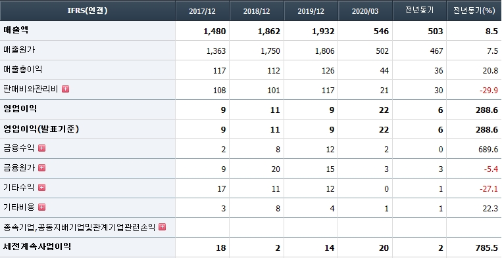The width and height of the screenshot is (502, 258).
Task: Click the red -5.4 percentage
Action: [x=491, y=169]
